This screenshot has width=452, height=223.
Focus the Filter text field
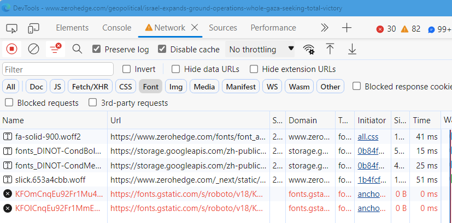tap(58, 69)
